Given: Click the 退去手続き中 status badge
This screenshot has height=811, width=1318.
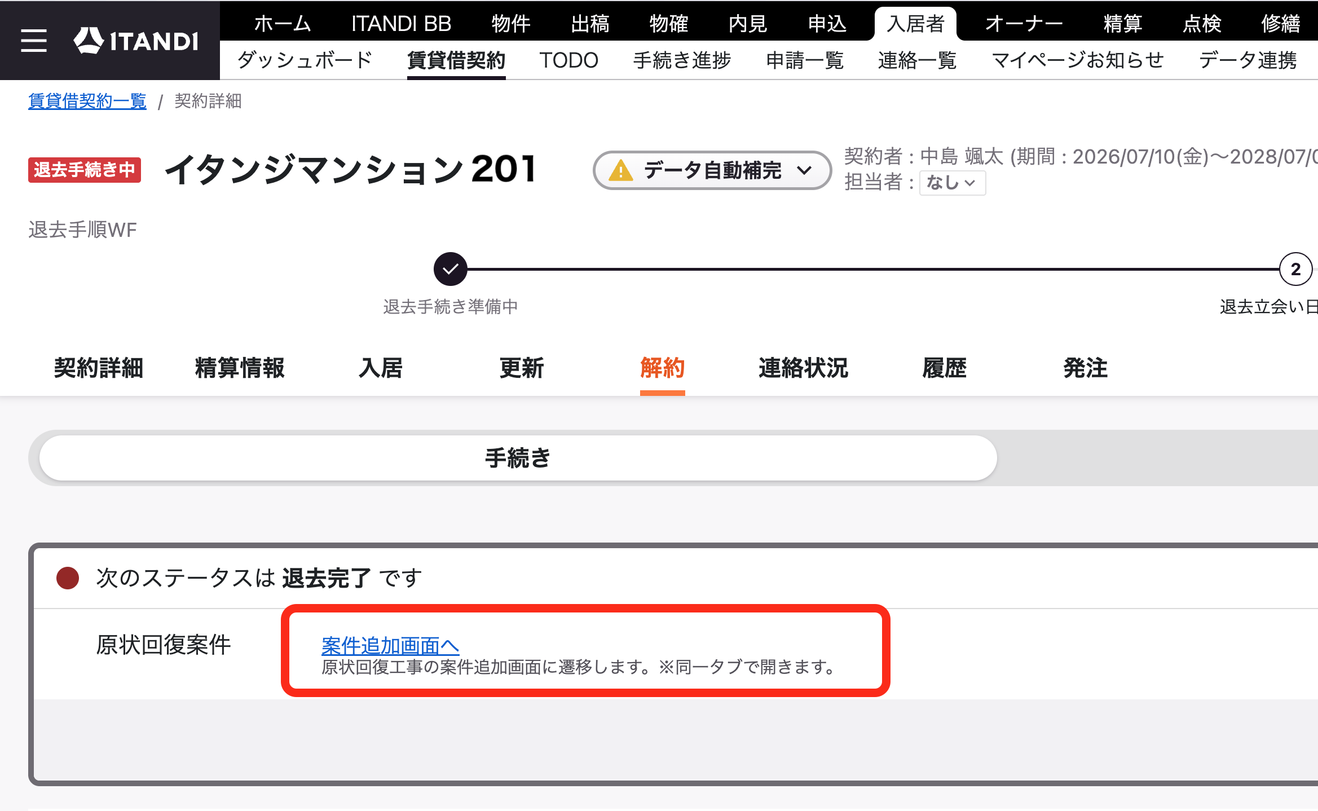Looking at the screenshot, I should (x=85, y=170).
